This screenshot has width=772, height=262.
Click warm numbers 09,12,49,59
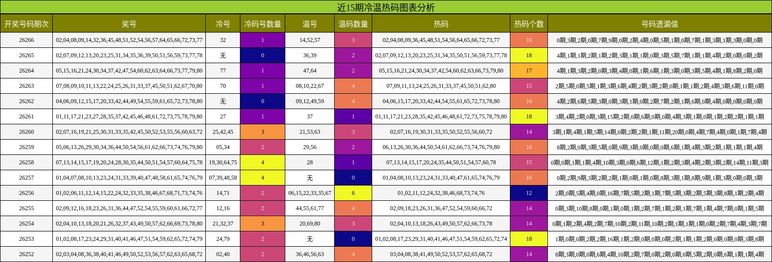[310, 101]
